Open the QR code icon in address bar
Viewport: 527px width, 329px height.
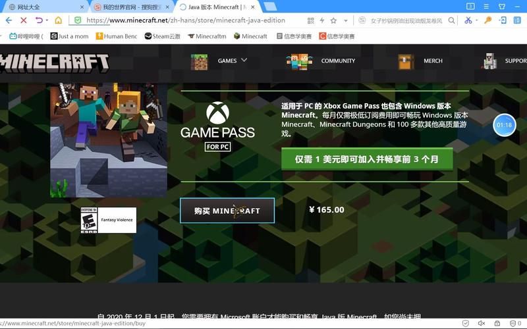click(x=310, y=21)
